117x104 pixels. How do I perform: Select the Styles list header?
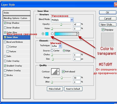click(x=17, y=13)
